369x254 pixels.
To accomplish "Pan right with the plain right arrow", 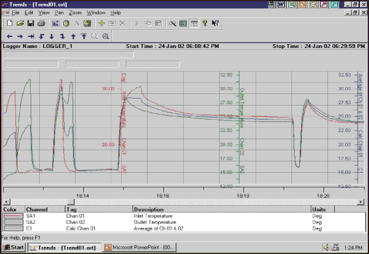I will tap(20, 36).
